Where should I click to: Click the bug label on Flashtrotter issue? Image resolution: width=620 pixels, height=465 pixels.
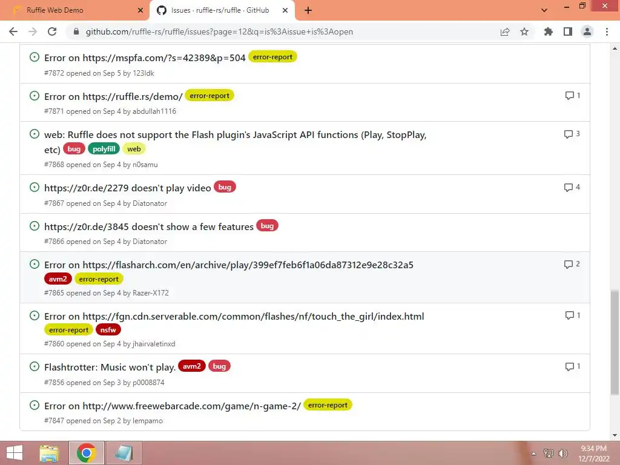click(219, 366)
